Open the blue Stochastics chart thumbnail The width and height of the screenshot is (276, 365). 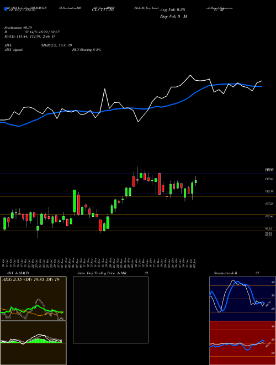(242, 299)
